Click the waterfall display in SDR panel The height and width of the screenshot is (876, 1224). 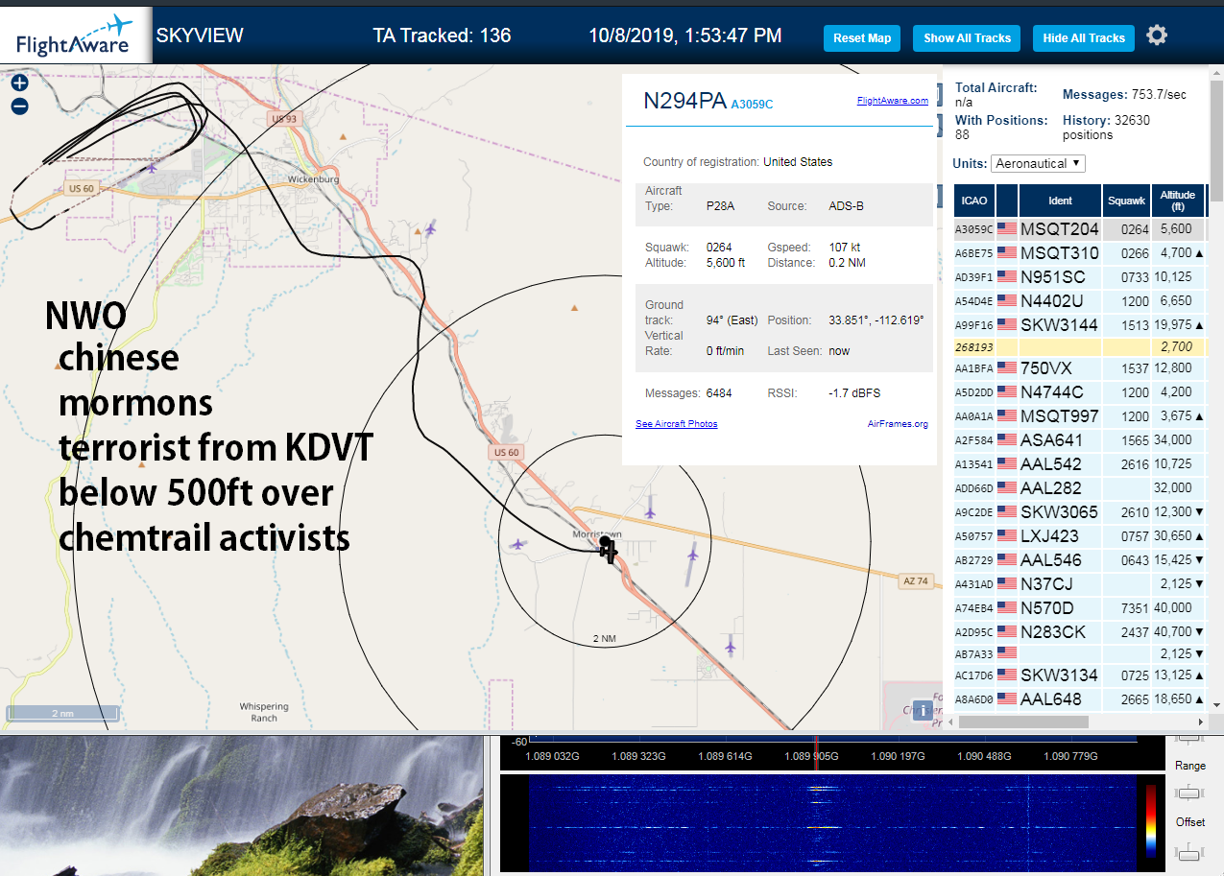point(831,821)
